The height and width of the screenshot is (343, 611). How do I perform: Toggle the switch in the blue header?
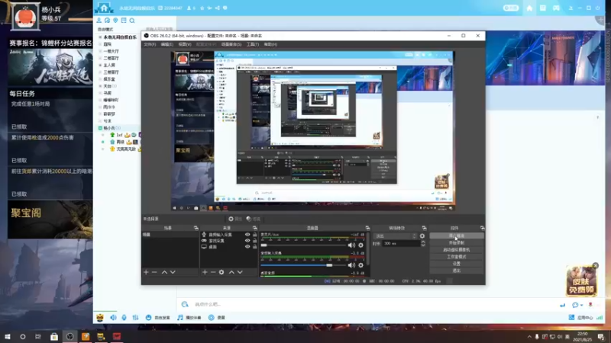pos(510,8)
